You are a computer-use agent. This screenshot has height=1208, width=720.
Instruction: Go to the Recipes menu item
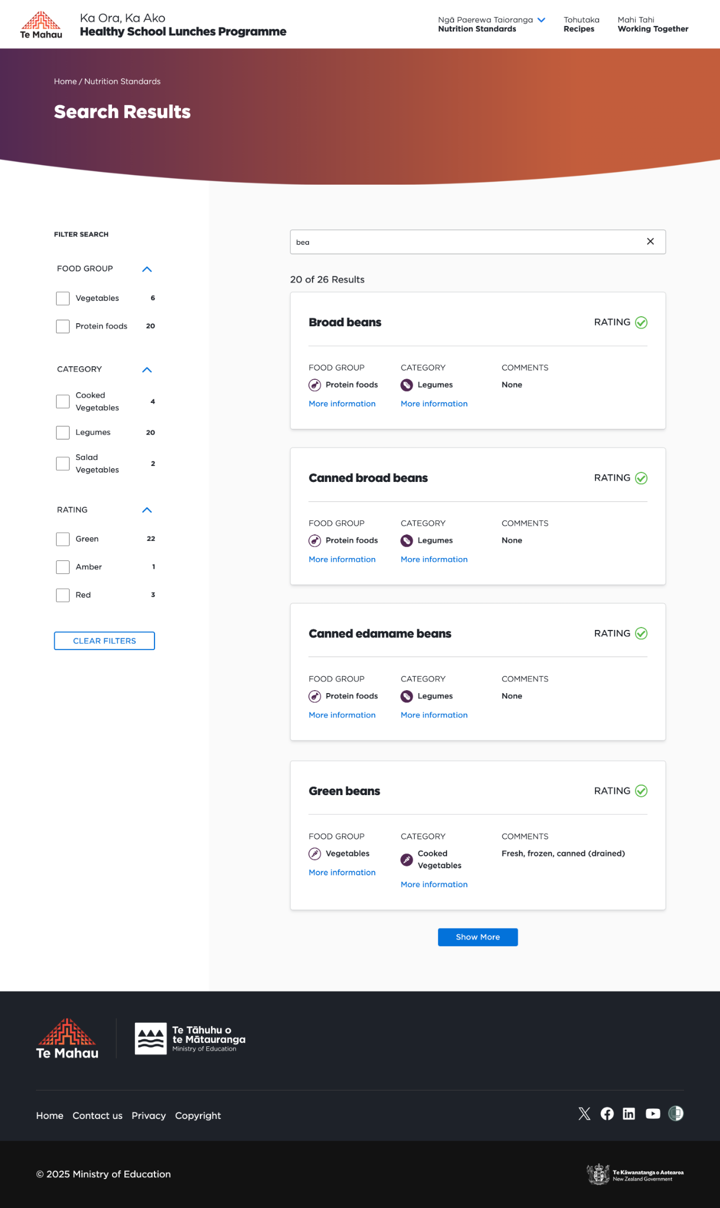[581, 24]
